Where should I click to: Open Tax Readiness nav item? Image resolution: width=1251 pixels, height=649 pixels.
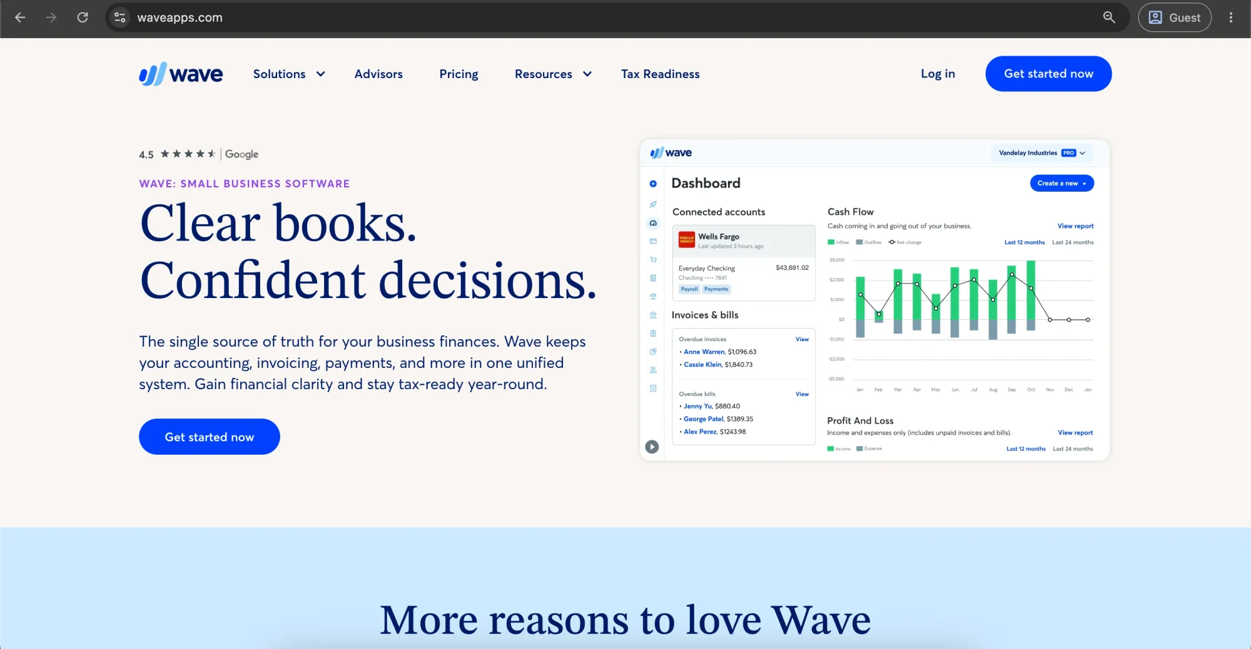[x=660, y=74]
